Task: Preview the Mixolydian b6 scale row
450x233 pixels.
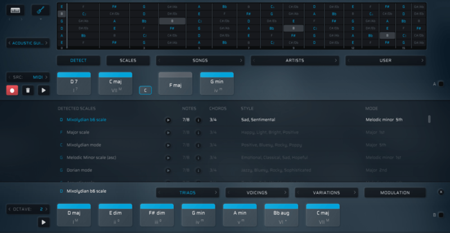Action: point(168,120)
